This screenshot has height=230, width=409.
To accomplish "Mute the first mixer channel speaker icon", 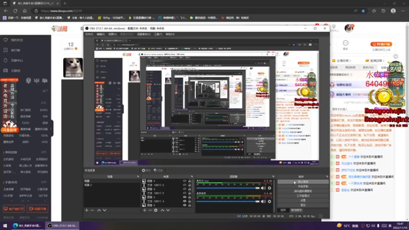I will [263, 188].
